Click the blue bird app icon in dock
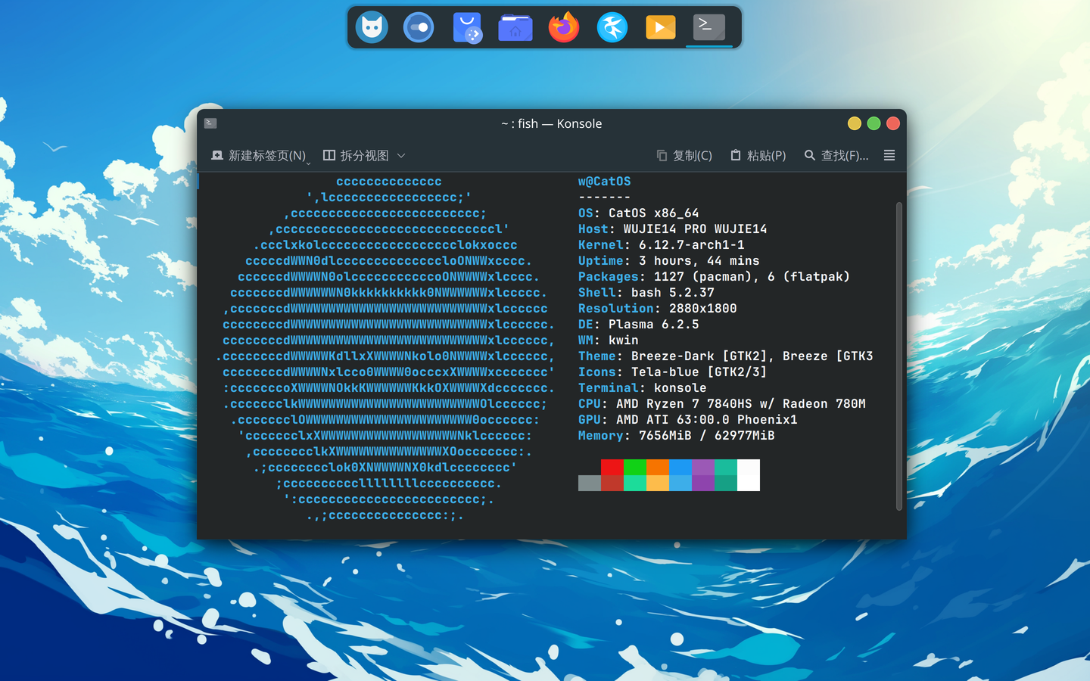1090x681 pixels. (612, 27)
